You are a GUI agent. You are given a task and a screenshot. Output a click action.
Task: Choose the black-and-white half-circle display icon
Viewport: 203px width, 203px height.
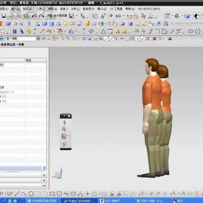[x=196, y=16]
